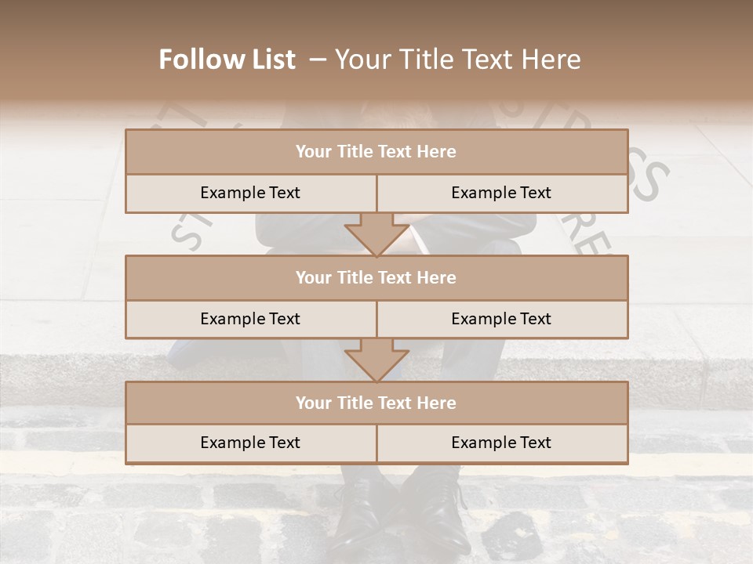
Task: Select the third block's title header
Action: (x=376, y=403)
